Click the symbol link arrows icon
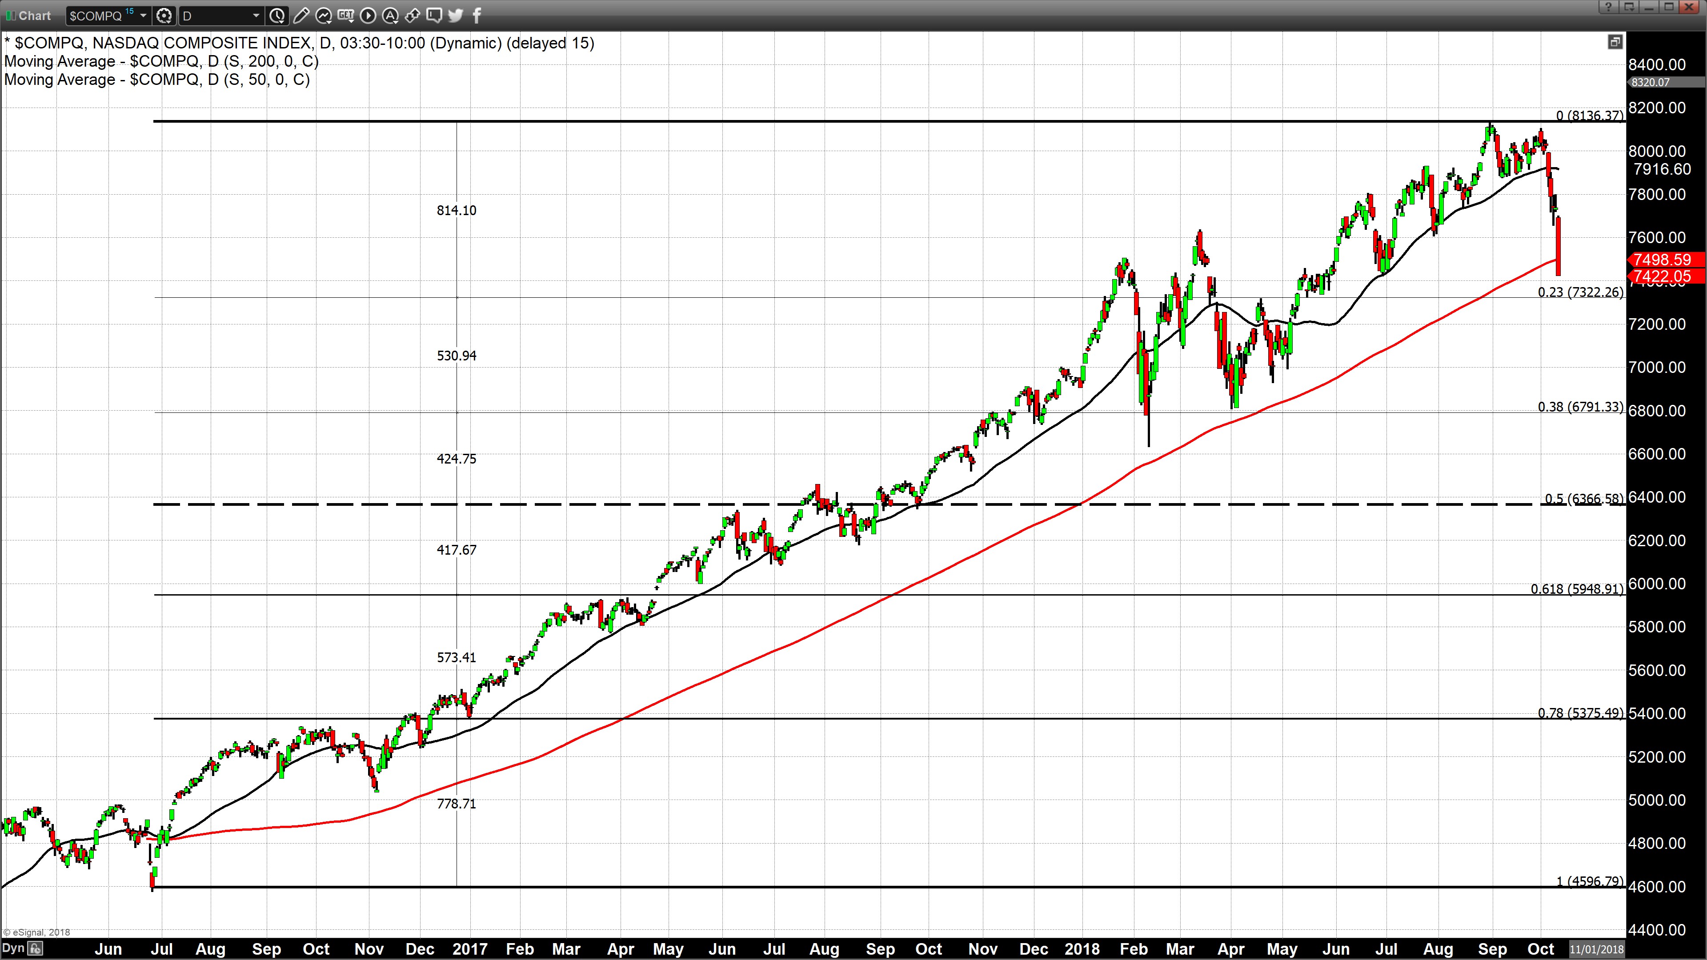The height and width of the screenshot is (960, 1707). [x=412, y=15]
